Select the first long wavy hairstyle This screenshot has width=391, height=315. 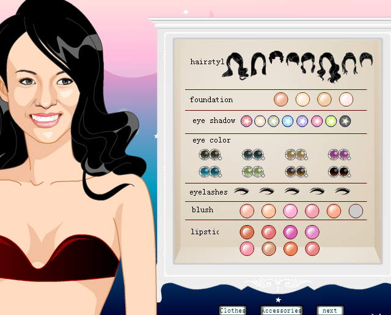pos(235,66)
